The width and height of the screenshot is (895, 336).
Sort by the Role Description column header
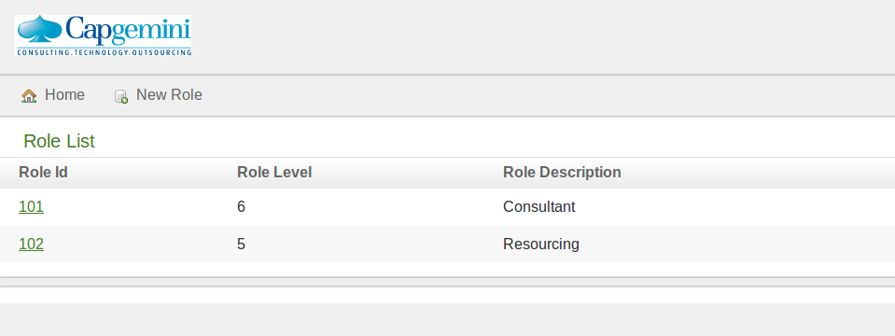pos(562,172)
